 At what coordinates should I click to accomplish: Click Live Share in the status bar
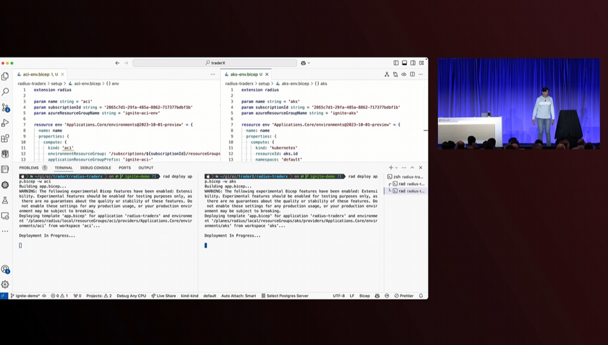[164, 295]
